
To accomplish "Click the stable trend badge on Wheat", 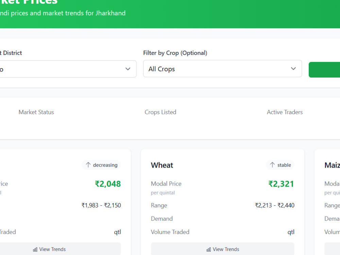I will (280, 165).
